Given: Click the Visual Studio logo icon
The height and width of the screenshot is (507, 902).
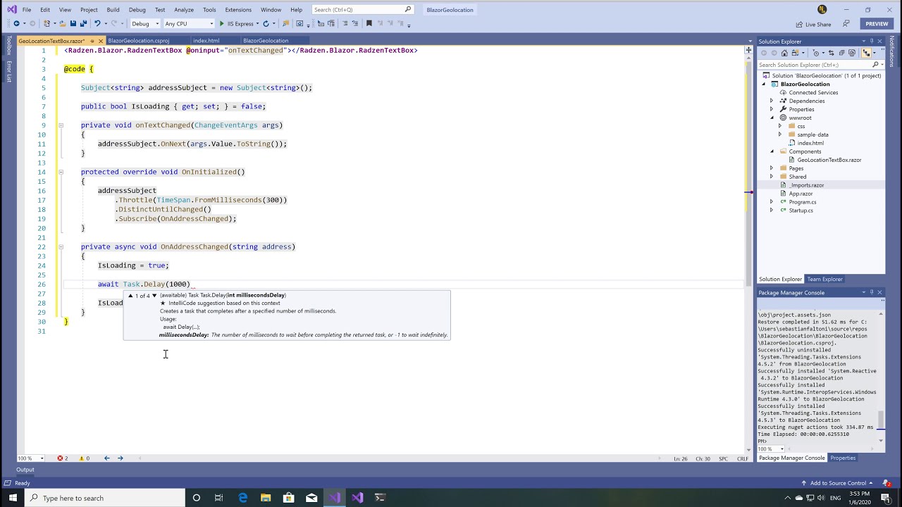Looking at the screenshot, I should pyautogui.click(x=11, y=10).
